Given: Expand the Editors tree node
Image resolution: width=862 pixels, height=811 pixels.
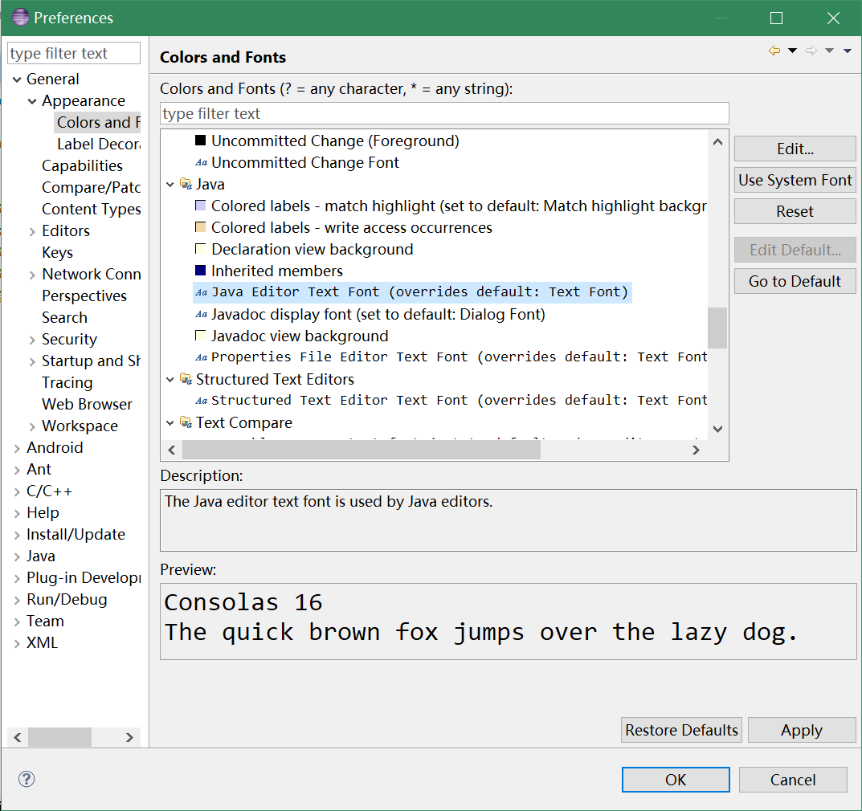Looking at the screenshot, I should tap(32, 231).
